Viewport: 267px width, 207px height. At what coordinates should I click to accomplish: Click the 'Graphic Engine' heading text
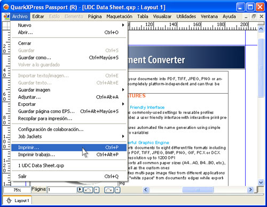[154, 143]
